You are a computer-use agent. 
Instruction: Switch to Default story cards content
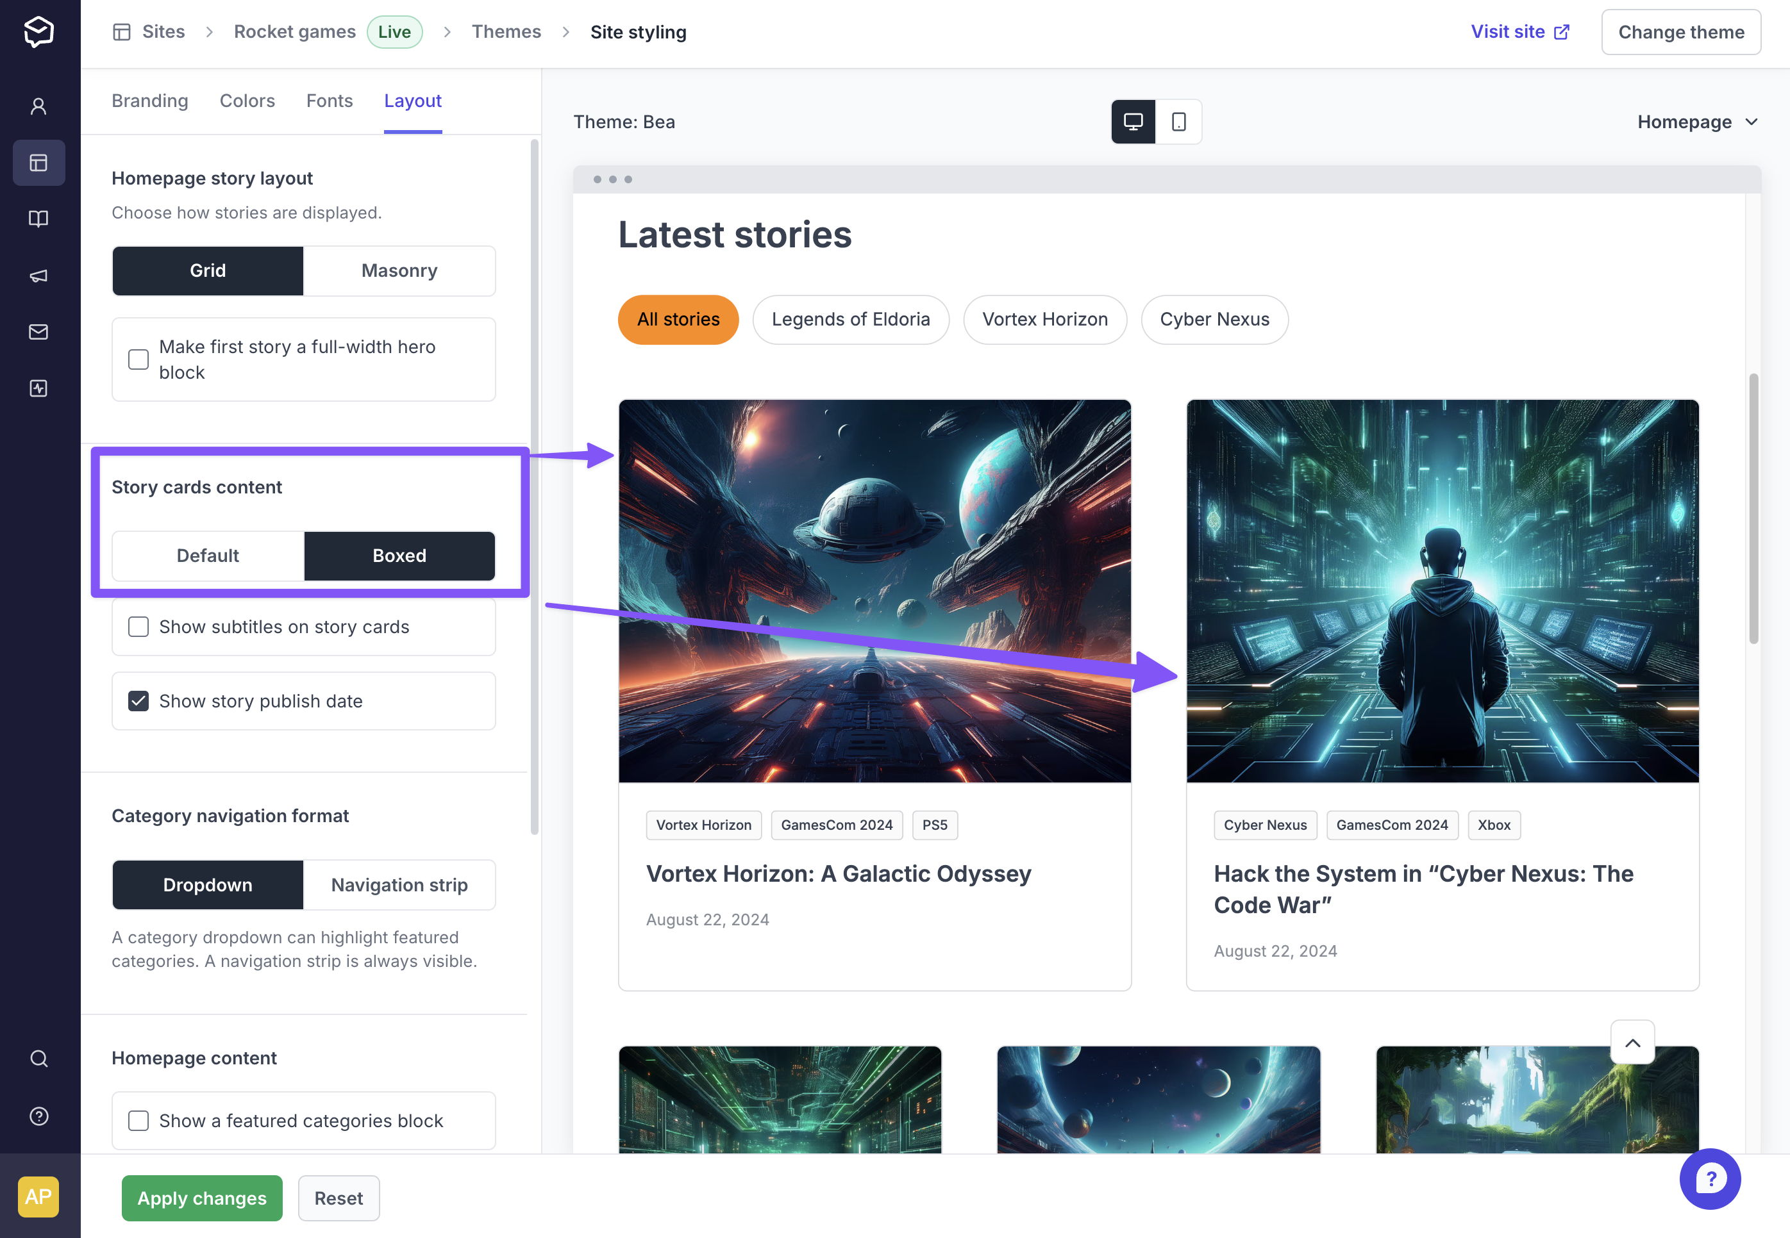[206, 554]
